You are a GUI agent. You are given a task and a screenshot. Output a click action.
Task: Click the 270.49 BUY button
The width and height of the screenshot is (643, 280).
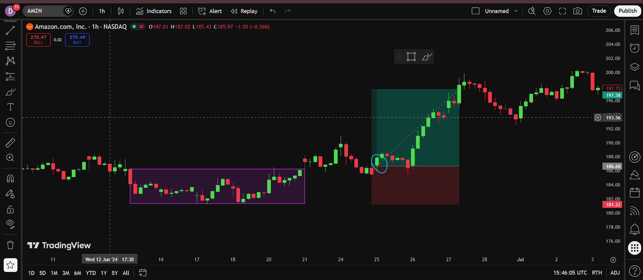click(77, 40)
